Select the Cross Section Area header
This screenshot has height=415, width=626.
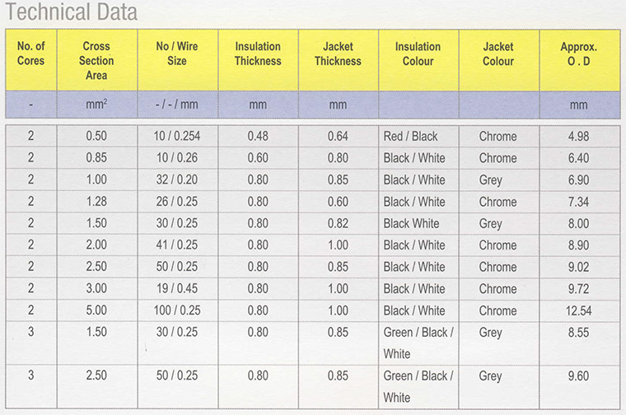coord(96,61)
